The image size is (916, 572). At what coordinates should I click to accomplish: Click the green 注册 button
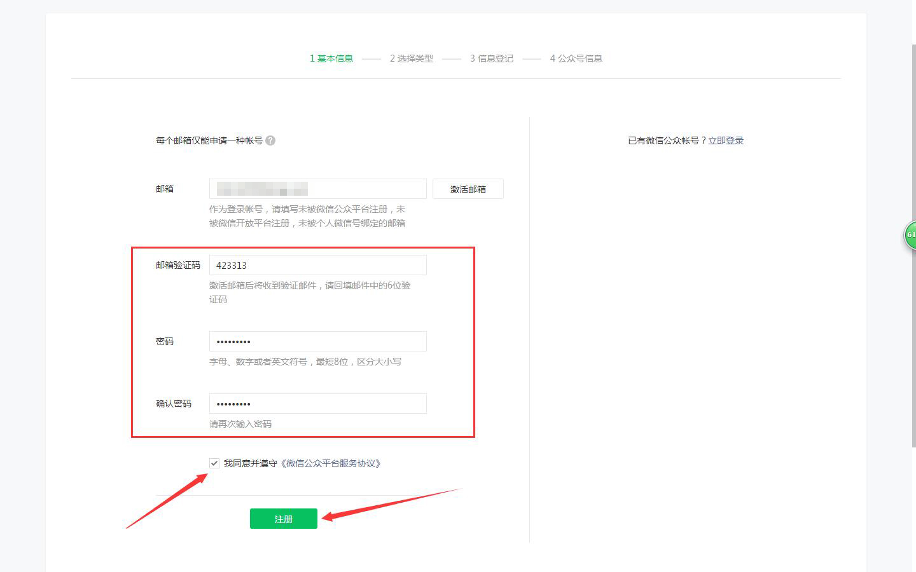pos(283,518)
